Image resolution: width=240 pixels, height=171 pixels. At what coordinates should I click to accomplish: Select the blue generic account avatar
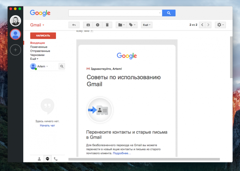pos(15,34)
